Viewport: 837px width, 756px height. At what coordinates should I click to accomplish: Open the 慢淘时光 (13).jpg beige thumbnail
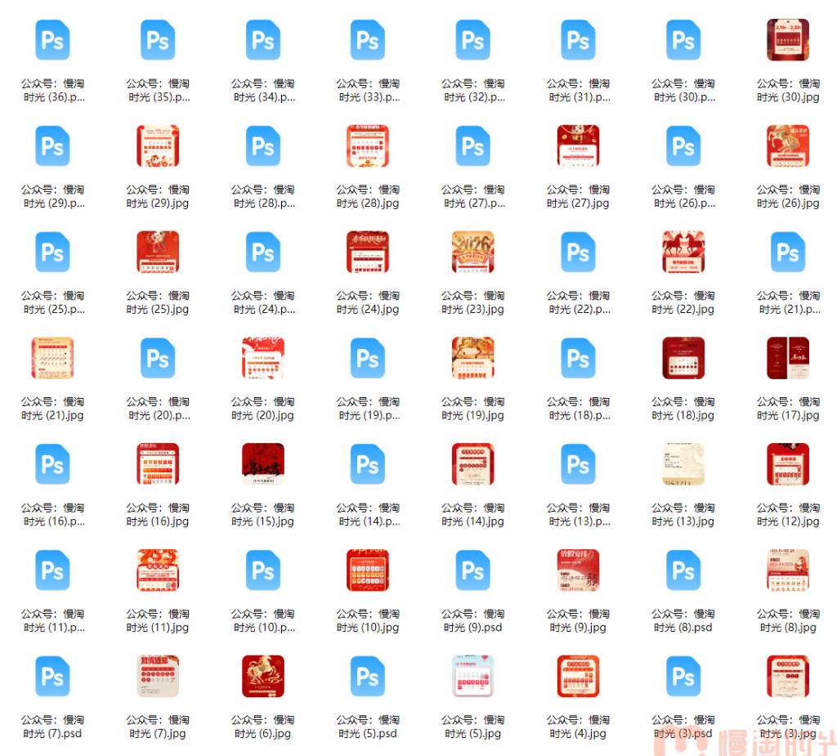point(683,464)
